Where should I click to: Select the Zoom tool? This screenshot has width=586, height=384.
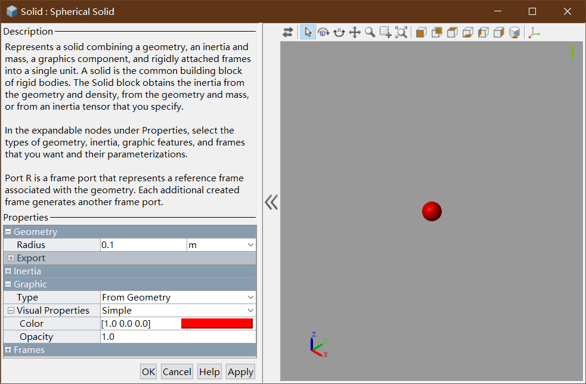point(370,32)
